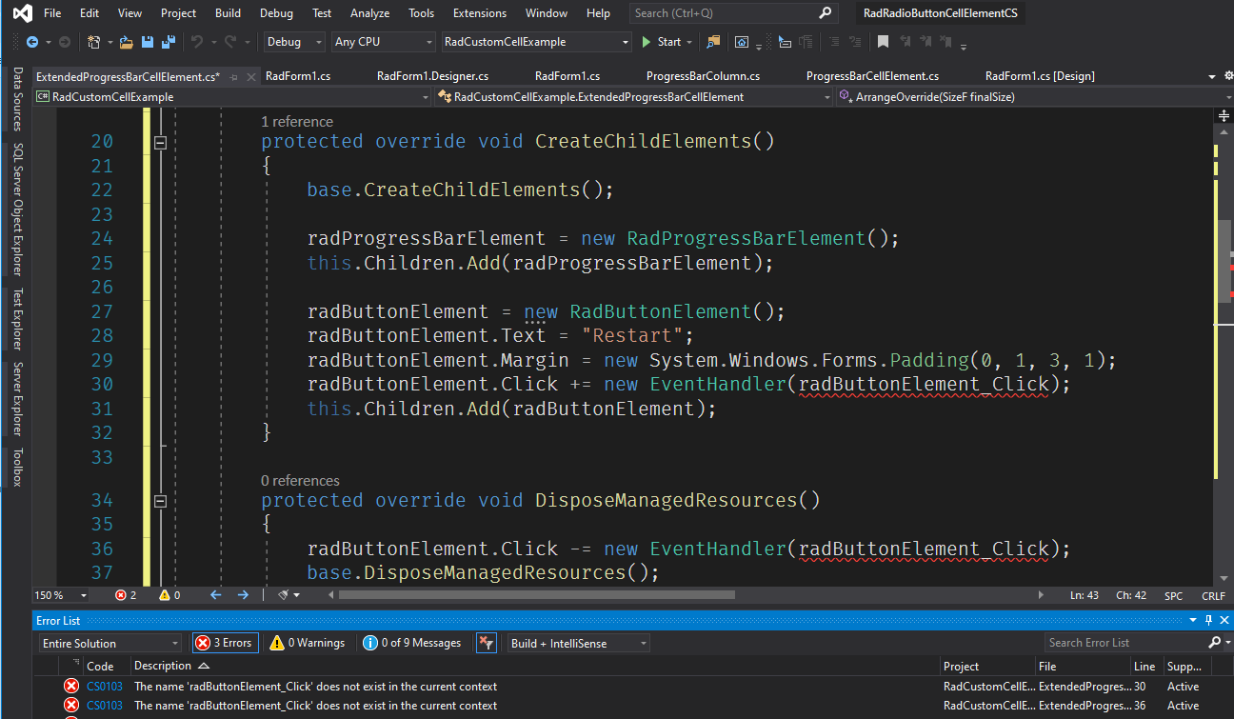Toggle the 0 Warnings filter button
The width and height of the screenshot is (1234, 719).
(x=308, y=643)
